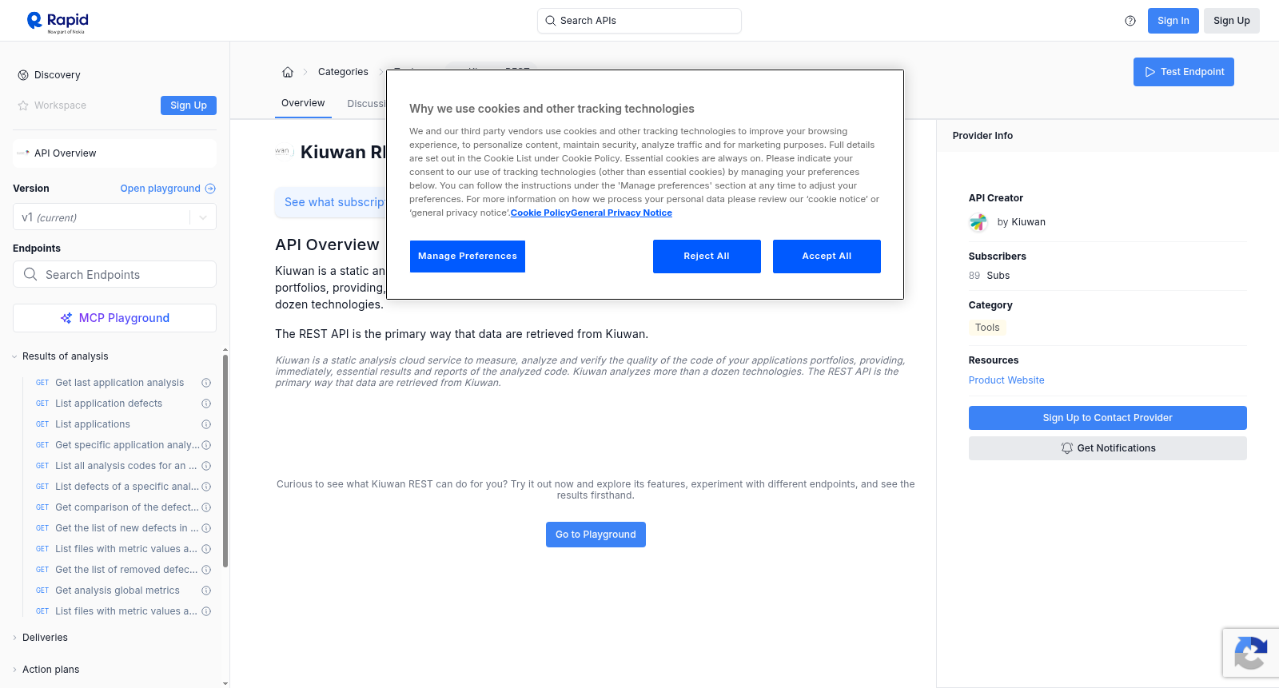Screen dimensions: 1279x688
Task: Open the Discovery sidebar item
Action: pyautogui.click(x=57, y=75)
